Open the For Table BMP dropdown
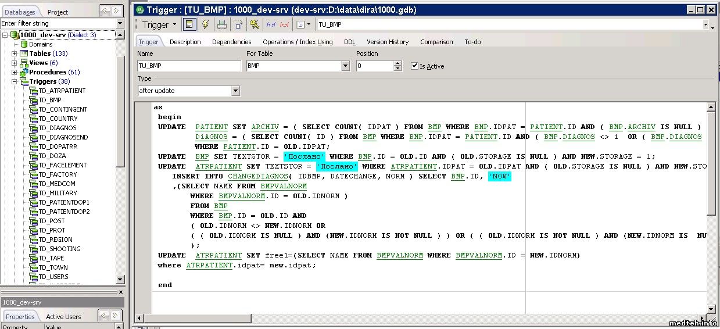The width and height of the screenshot is (720, 329). pyautogui.click(x=346, y=66)
